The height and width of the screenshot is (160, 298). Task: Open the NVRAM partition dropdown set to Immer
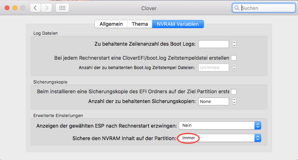pyautogui.click(x=220, y=138)
